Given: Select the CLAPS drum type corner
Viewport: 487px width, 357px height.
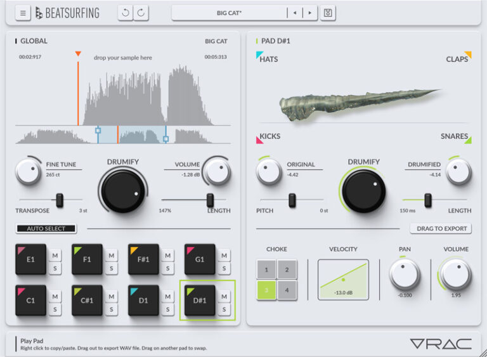Looking at the screenshot, I should [x=458, y=57].
